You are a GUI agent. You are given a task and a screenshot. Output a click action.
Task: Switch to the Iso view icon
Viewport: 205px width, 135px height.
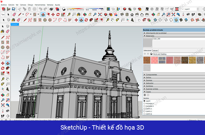(x=122, y=15)
